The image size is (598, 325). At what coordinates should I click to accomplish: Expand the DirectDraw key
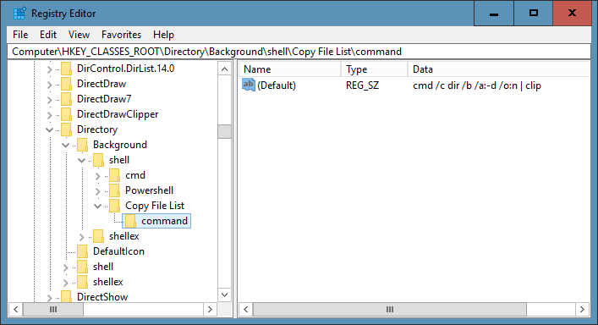coord(49,85)
